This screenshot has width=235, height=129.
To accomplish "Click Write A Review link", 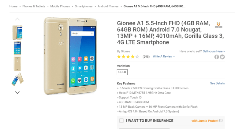I will point(164,56).
